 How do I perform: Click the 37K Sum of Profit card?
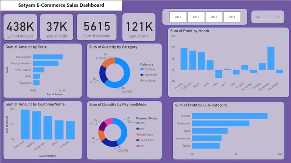click(x=56, y=27)
